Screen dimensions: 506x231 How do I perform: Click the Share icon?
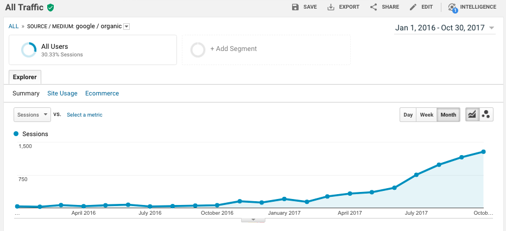tap(374, 7)
